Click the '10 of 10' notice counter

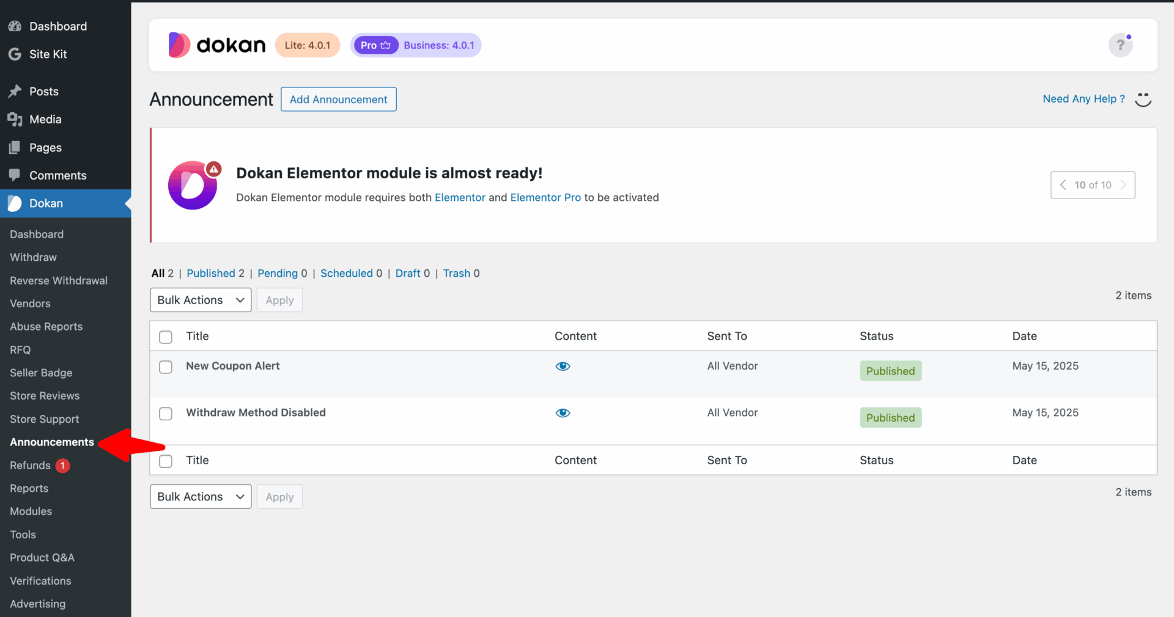pyautogui.click(x=1093, y=185)
